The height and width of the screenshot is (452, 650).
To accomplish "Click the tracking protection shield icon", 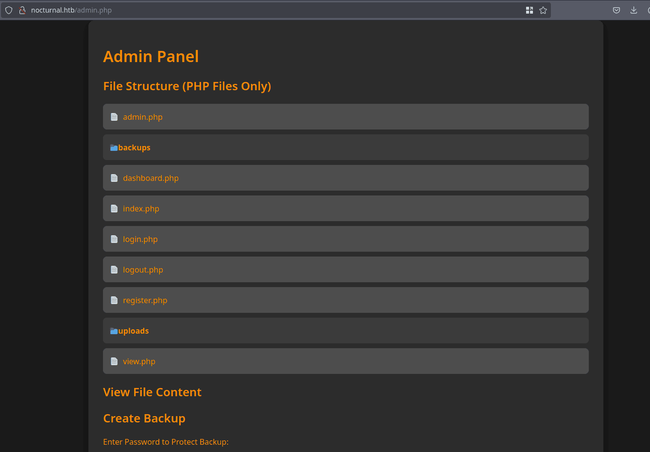I will point(9,10).
